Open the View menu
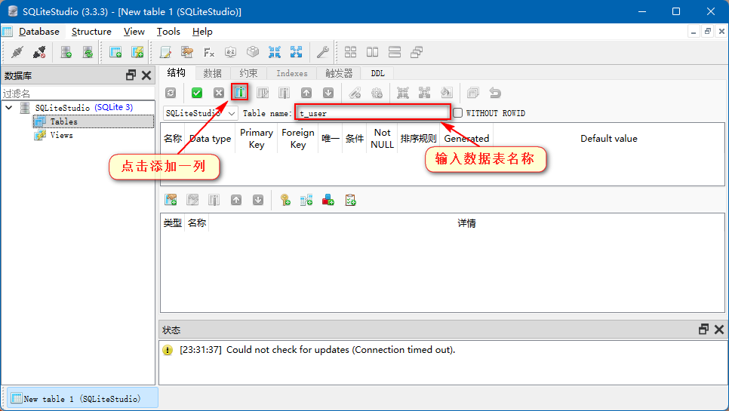Image resolution: width=729 pixels, height=411 pixels. pyautogui.click(x=134, y=32)
